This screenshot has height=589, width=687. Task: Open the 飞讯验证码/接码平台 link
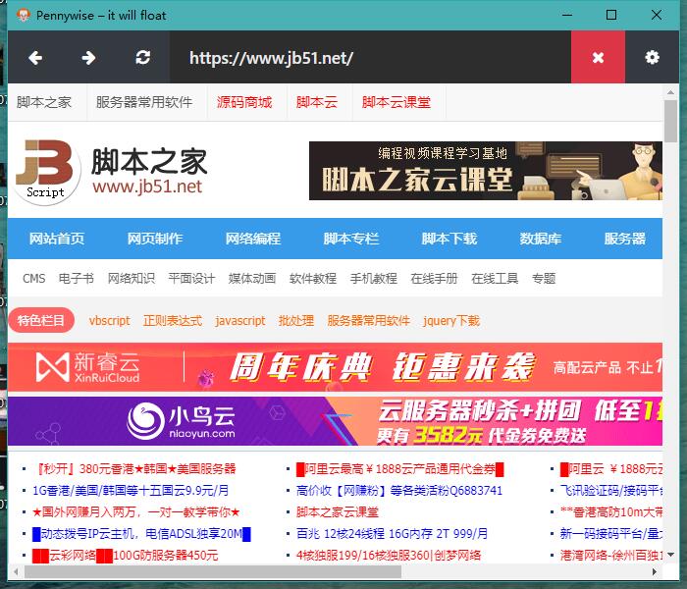[611, 491]
